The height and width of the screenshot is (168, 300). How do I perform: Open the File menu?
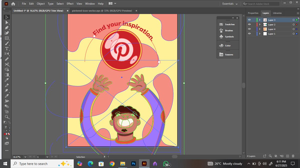tap(24, 4)
